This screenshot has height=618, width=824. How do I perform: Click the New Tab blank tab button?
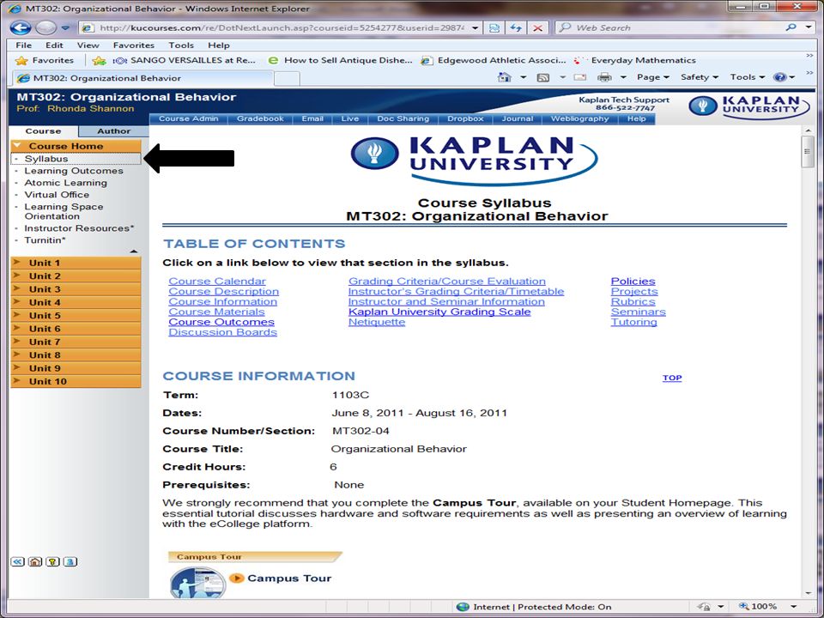tap(287, 79)
